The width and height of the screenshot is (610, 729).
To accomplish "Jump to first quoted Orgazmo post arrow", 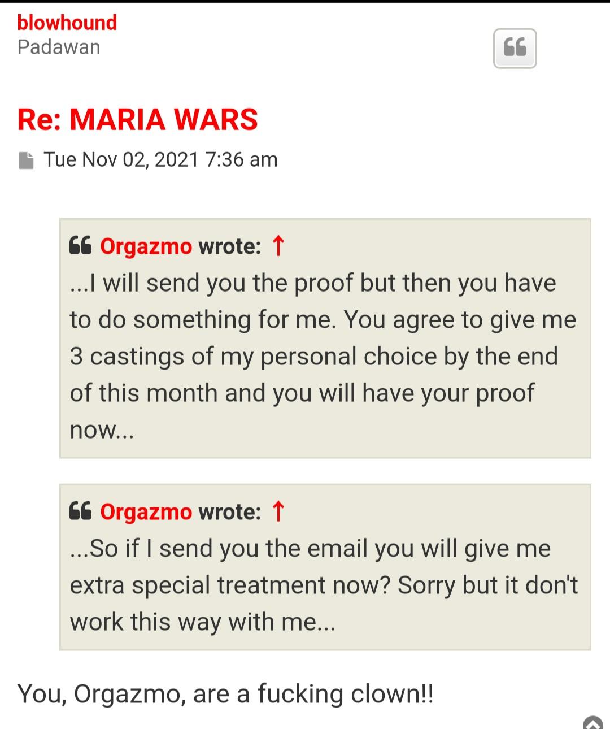I will [278, 246].
